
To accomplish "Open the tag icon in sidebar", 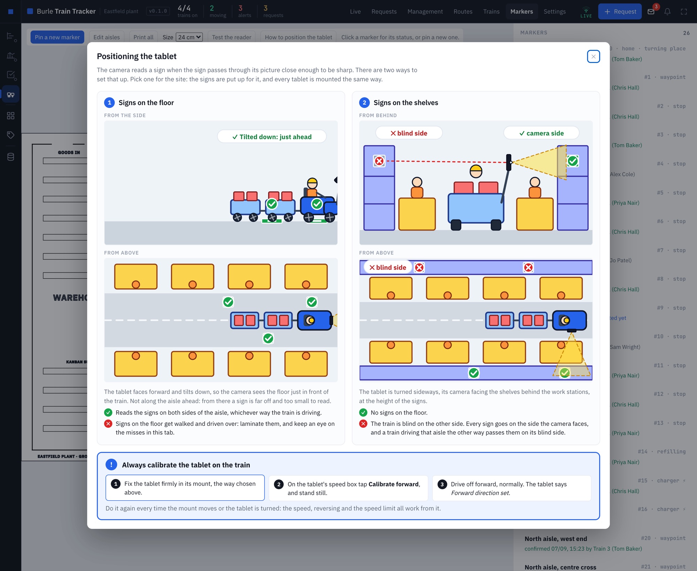I will coord(11,135).
